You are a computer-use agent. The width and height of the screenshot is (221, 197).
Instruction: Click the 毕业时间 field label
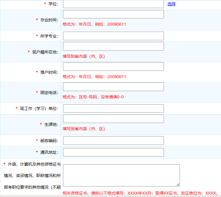[49, 20]
